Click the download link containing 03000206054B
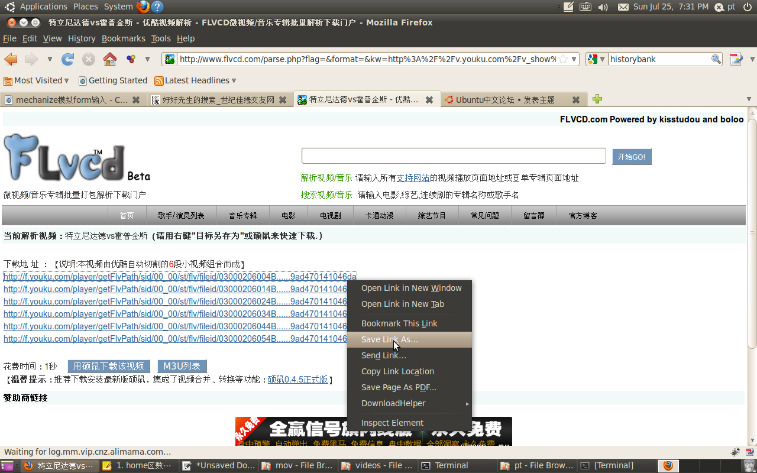The height and width of the screenshot is (473, 757). 175,339
